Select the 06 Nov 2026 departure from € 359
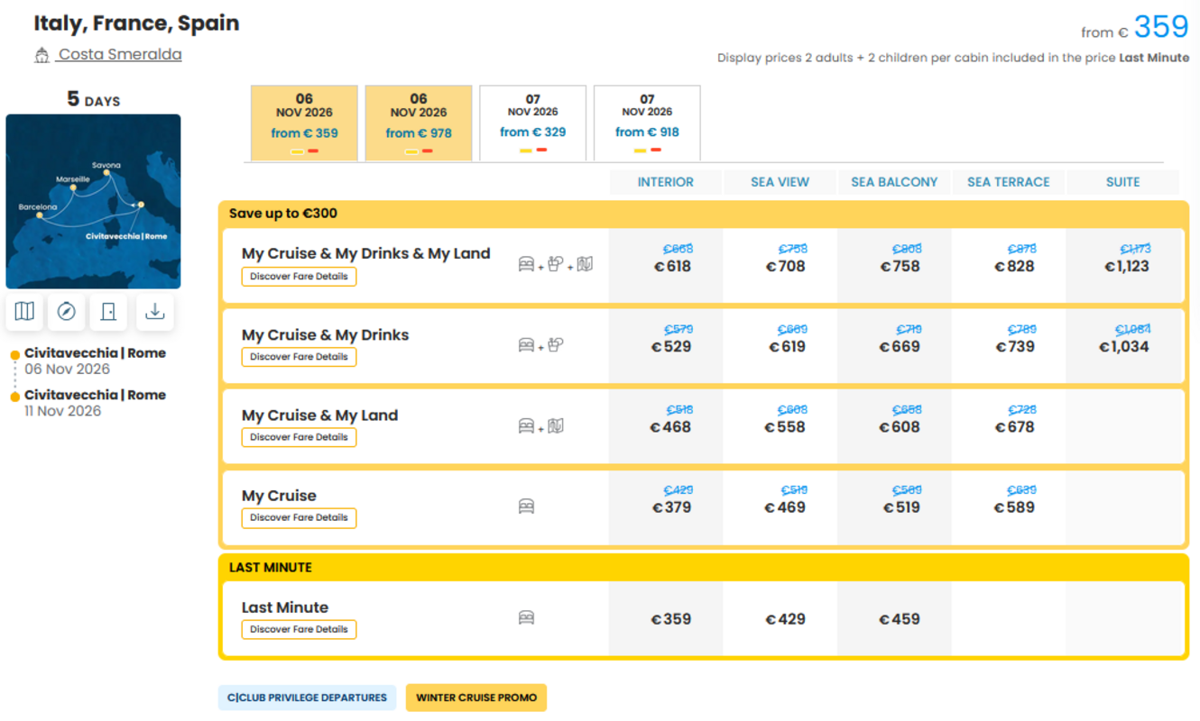The width and height of the screenshot is (1200, 721). tap(304, 123)
